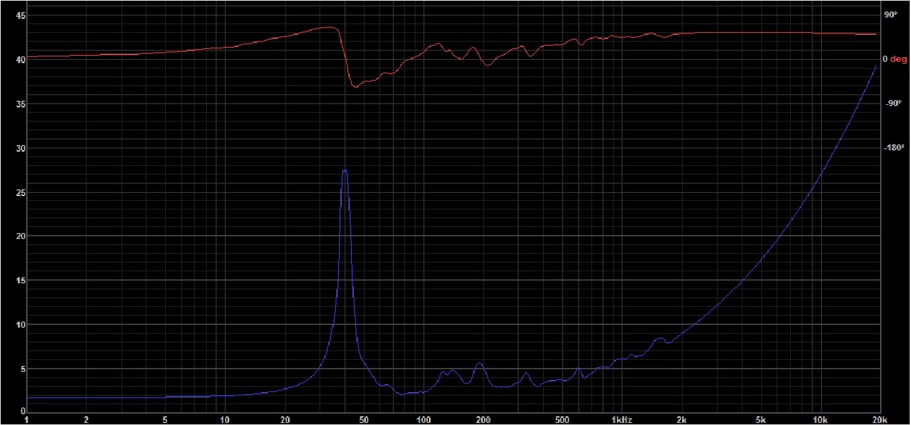Viewport: 911px width, 425px height.
Task: Click the 50 frequency axis label
Action: click(364, 420)
